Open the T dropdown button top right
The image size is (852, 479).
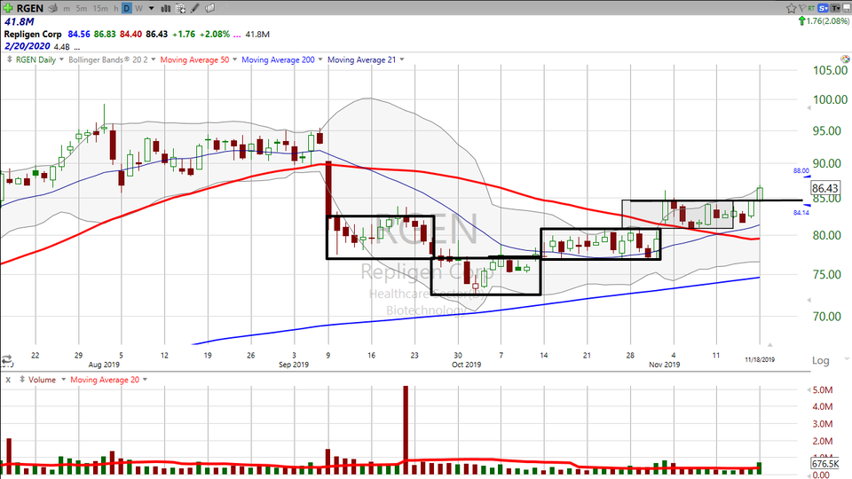[835, 8]
